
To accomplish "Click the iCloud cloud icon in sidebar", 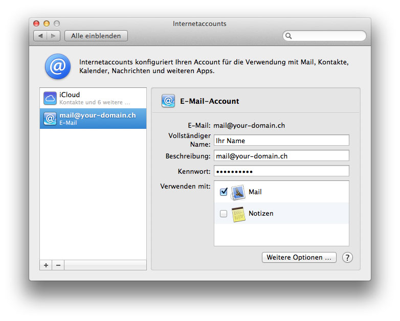I will [50, 98].
